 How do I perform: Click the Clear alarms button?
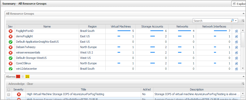pyautogui.click(x=30, y=84)
